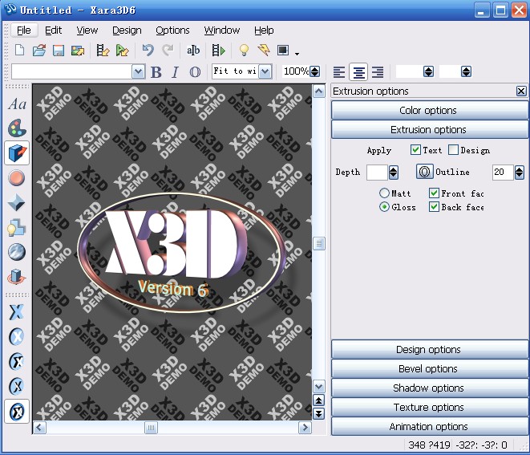This screenshot has height=455, width=530.
Task: Open the shadow tool with bulb icon
Action: pyautogui.click(x=16, y=228)
